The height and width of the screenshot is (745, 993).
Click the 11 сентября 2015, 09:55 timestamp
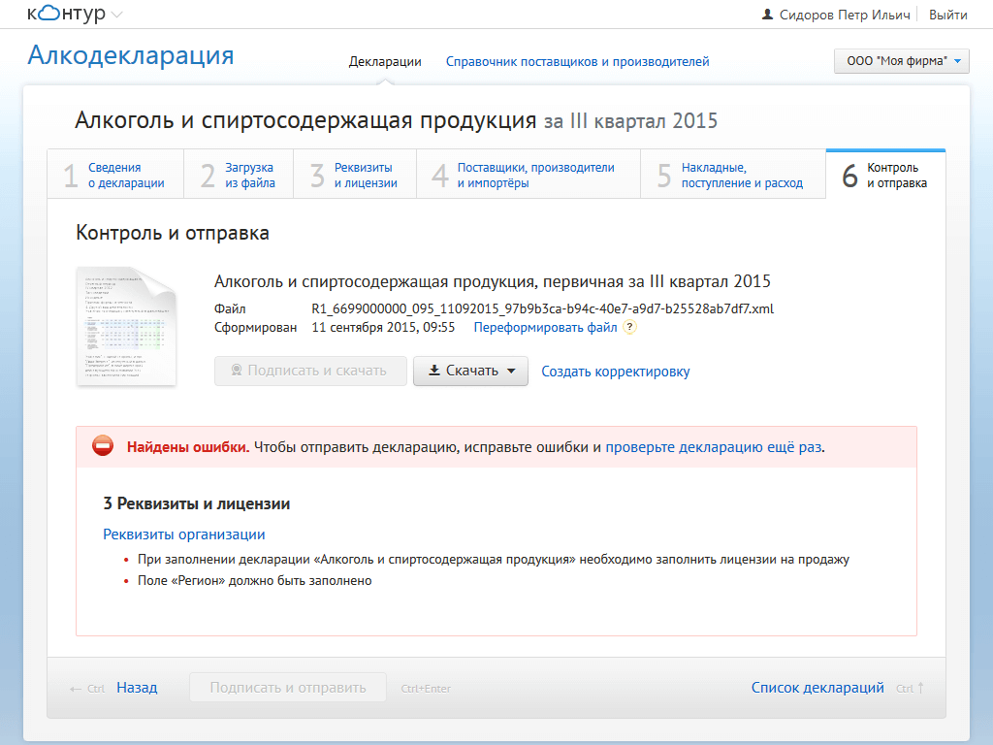tap(383, 328)
